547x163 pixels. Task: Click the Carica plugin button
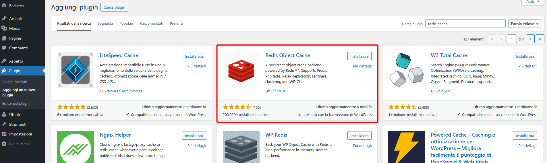tap(114, 7)
